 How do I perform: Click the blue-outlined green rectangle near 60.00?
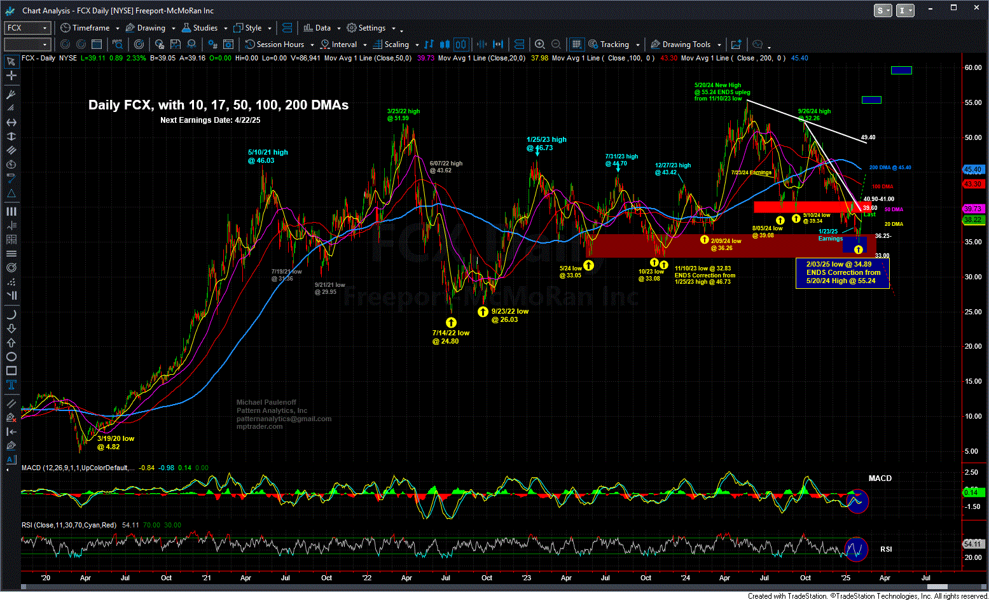click(901, 70)
